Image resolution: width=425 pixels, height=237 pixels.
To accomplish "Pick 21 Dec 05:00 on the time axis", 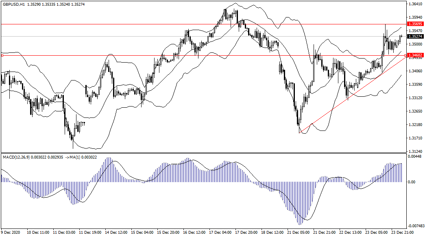I will click(298, 233).
